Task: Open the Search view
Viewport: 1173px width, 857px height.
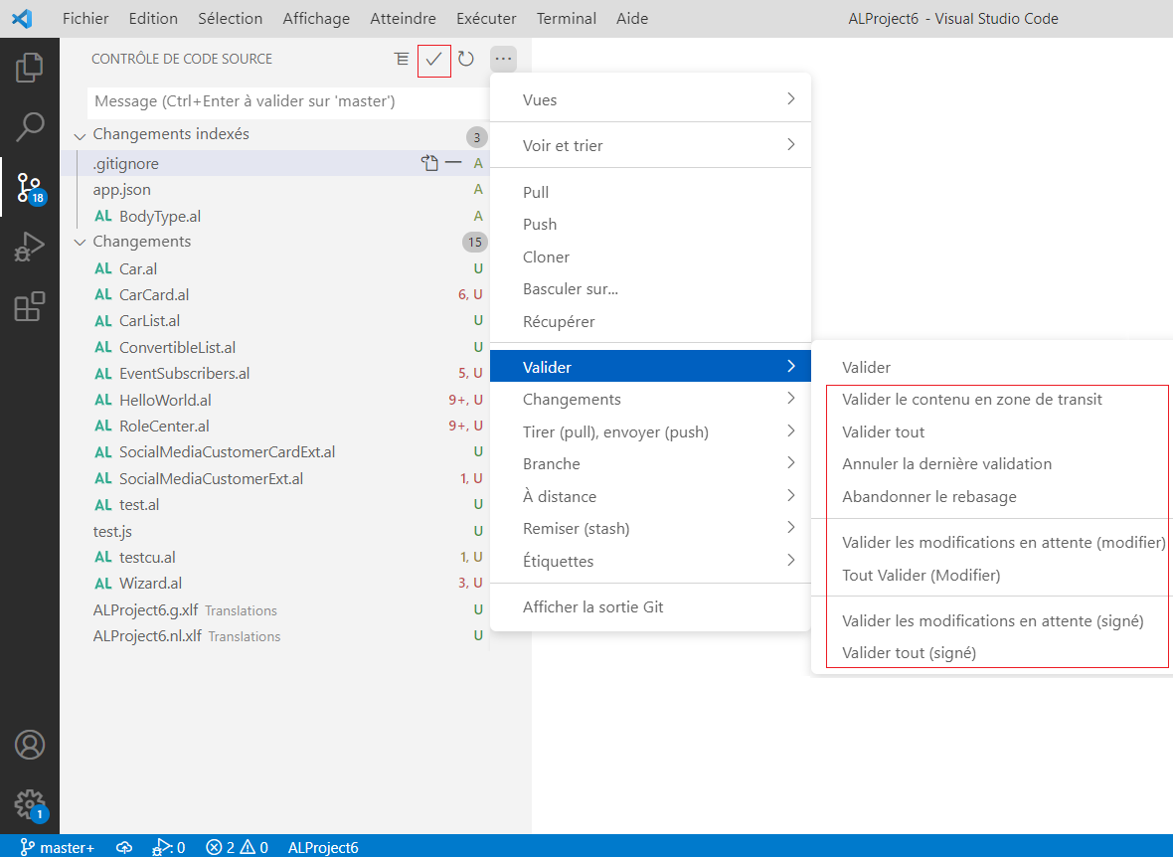Action: coord(30,127)
